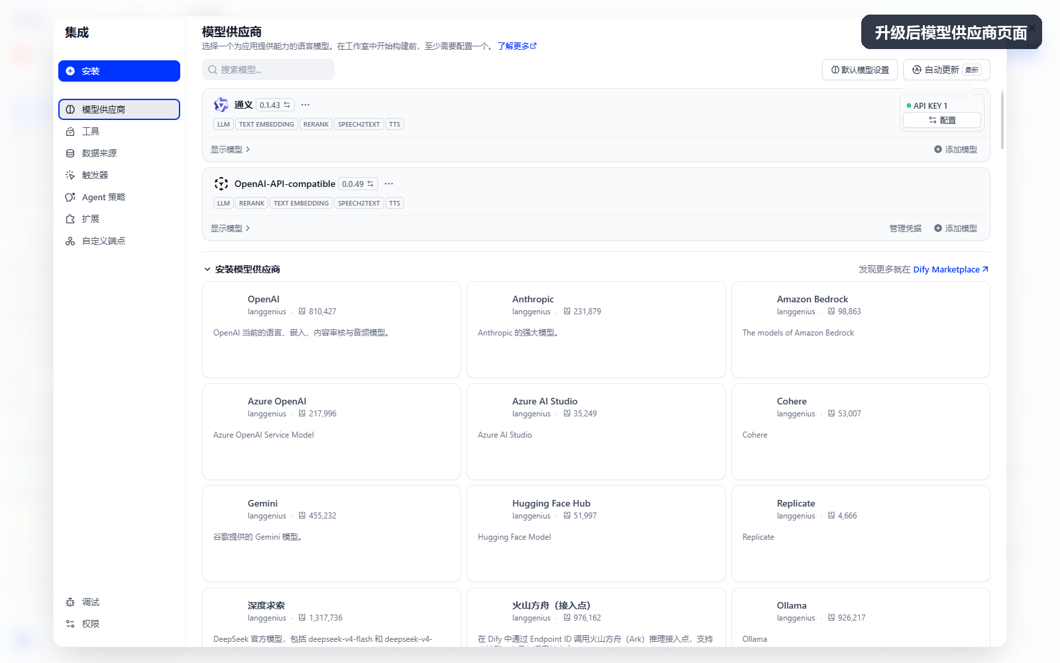
Task: Click the LLM tag on 通义
Action: point(223,124)
